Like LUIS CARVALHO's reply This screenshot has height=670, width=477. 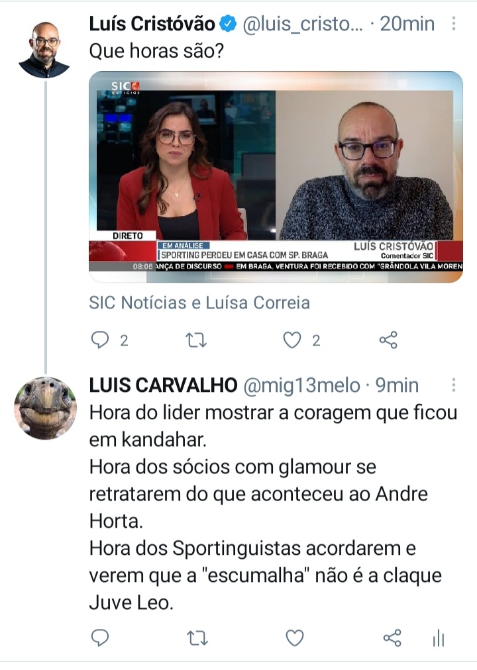tap(295, 638)
